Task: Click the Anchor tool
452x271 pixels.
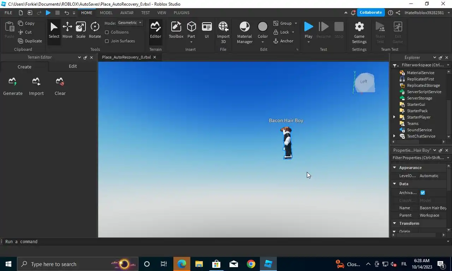Action: [283, 41]
